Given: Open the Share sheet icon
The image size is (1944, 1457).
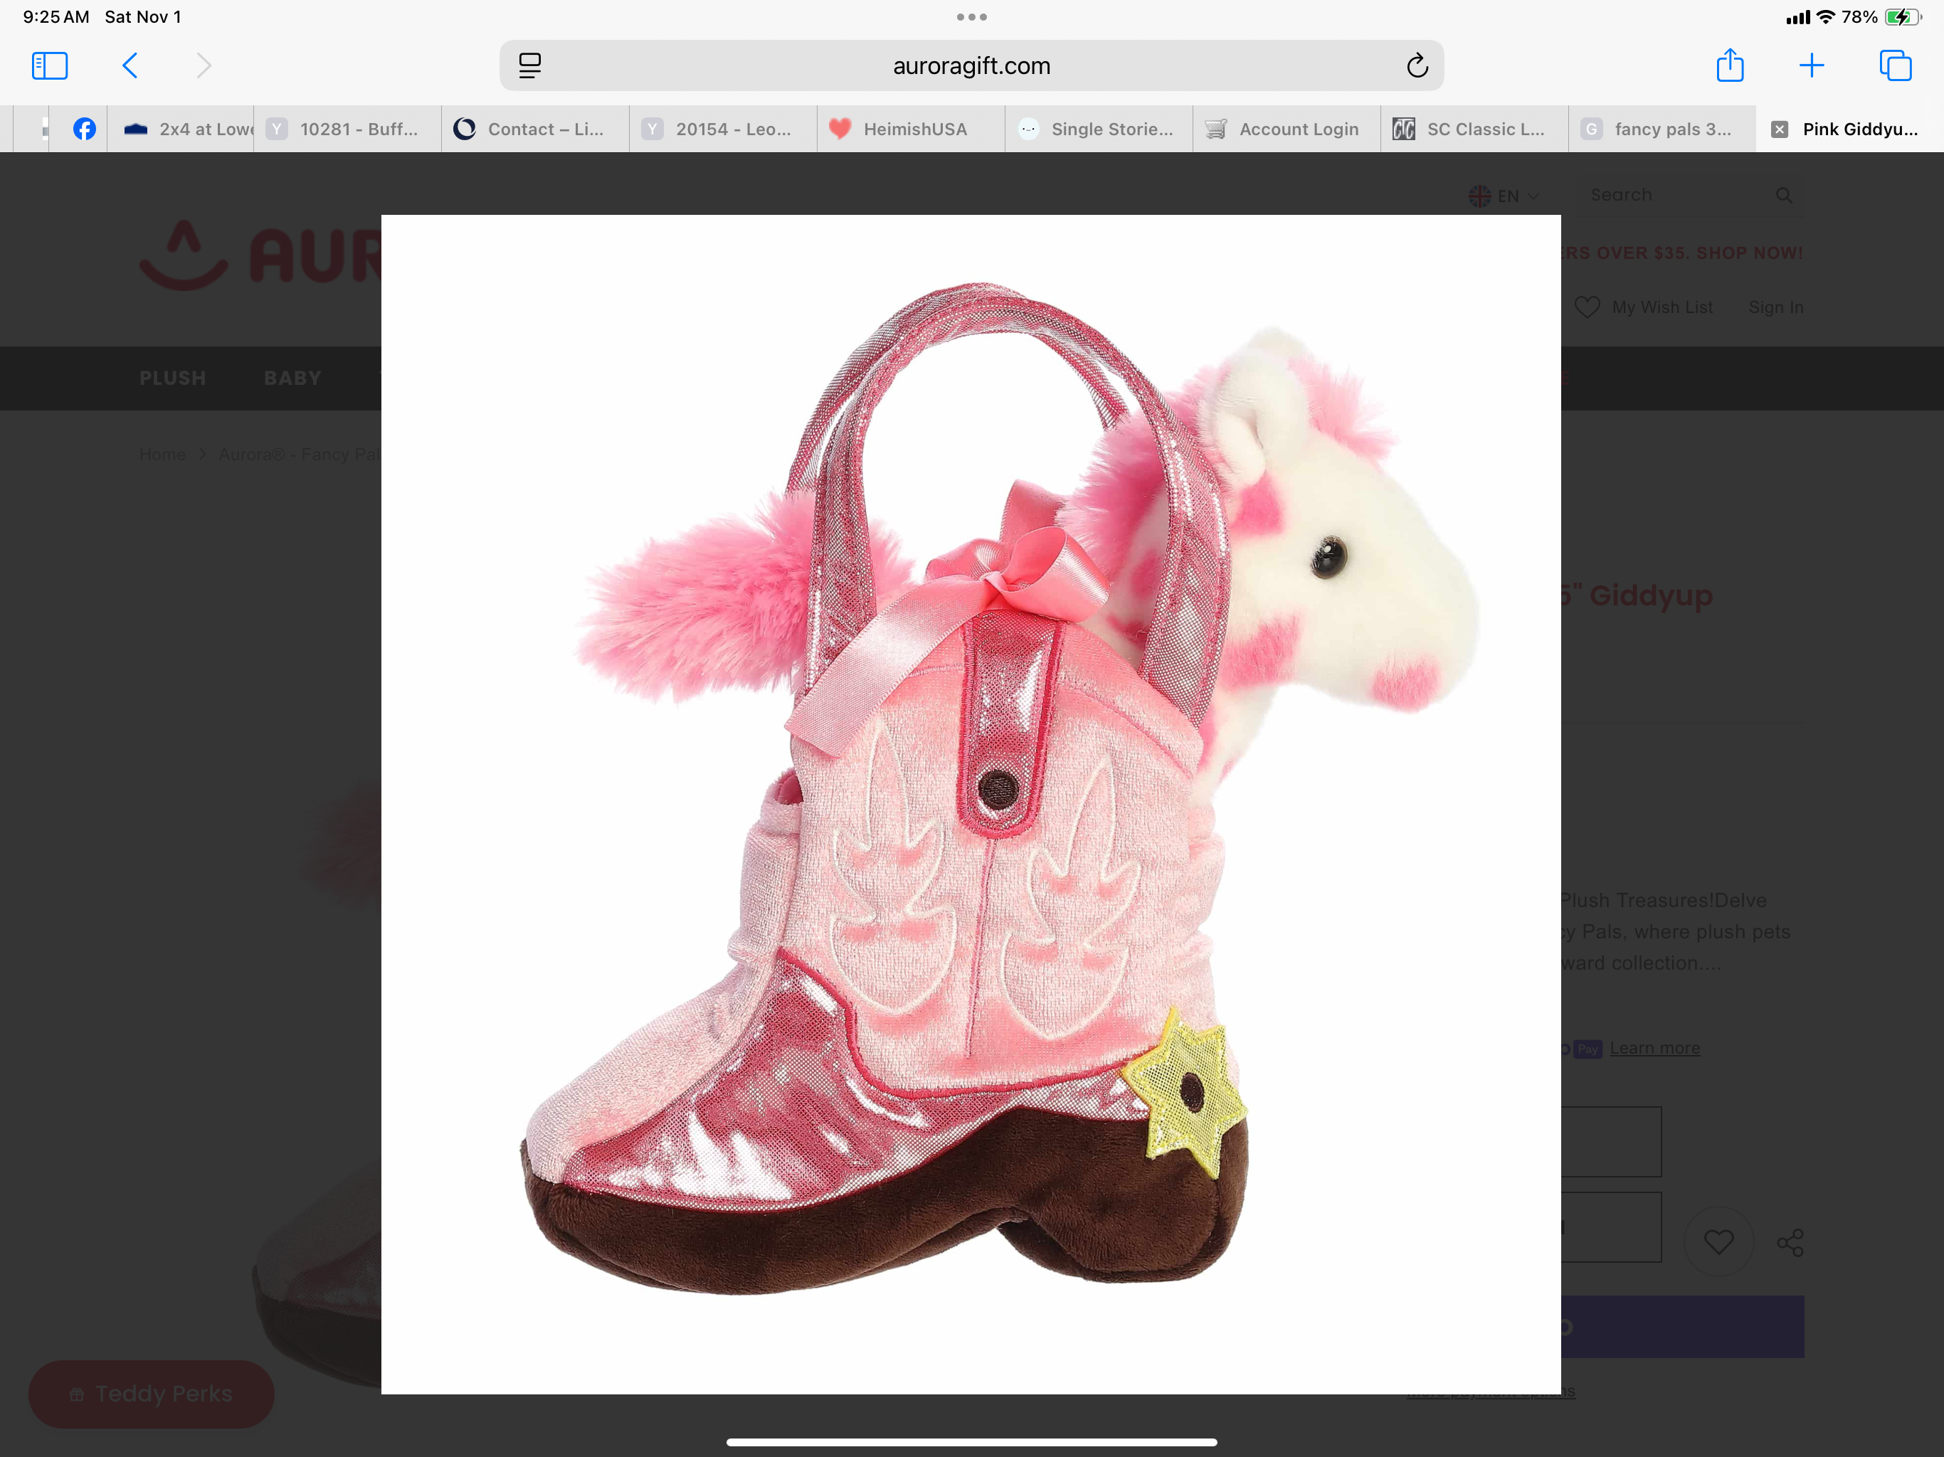Looking at the screenshot, I should [x=1730, y=66].
